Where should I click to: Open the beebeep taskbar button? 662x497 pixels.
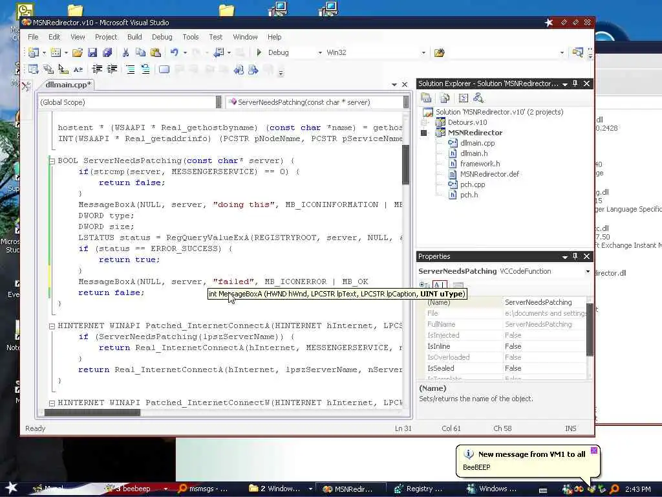point(133,489)
